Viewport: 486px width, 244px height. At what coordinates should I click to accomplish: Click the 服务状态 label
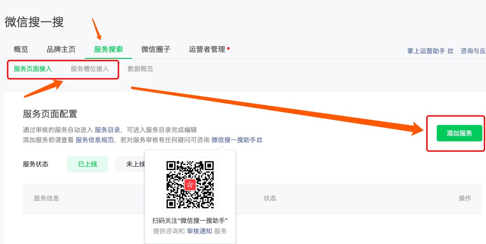[36, 164]
